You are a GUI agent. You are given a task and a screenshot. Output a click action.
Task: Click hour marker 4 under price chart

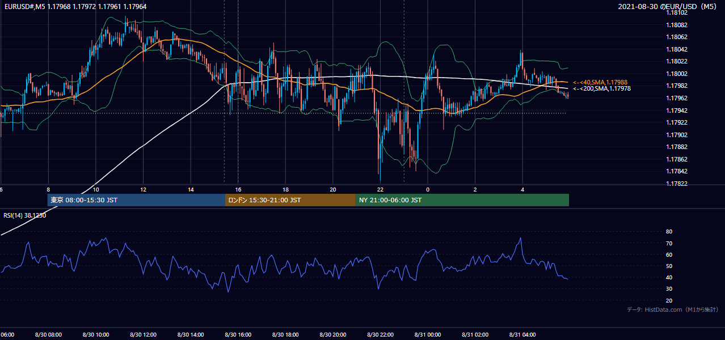click(522, 190)
